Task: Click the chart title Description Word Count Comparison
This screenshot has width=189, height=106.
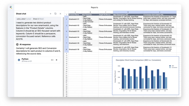Action: [138, 60]
